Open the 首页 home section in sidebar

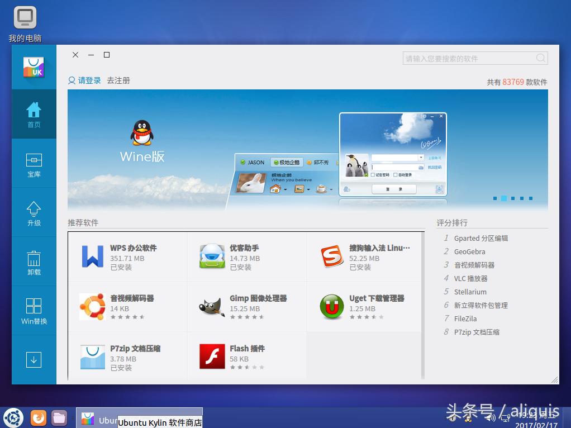point(34,115)
